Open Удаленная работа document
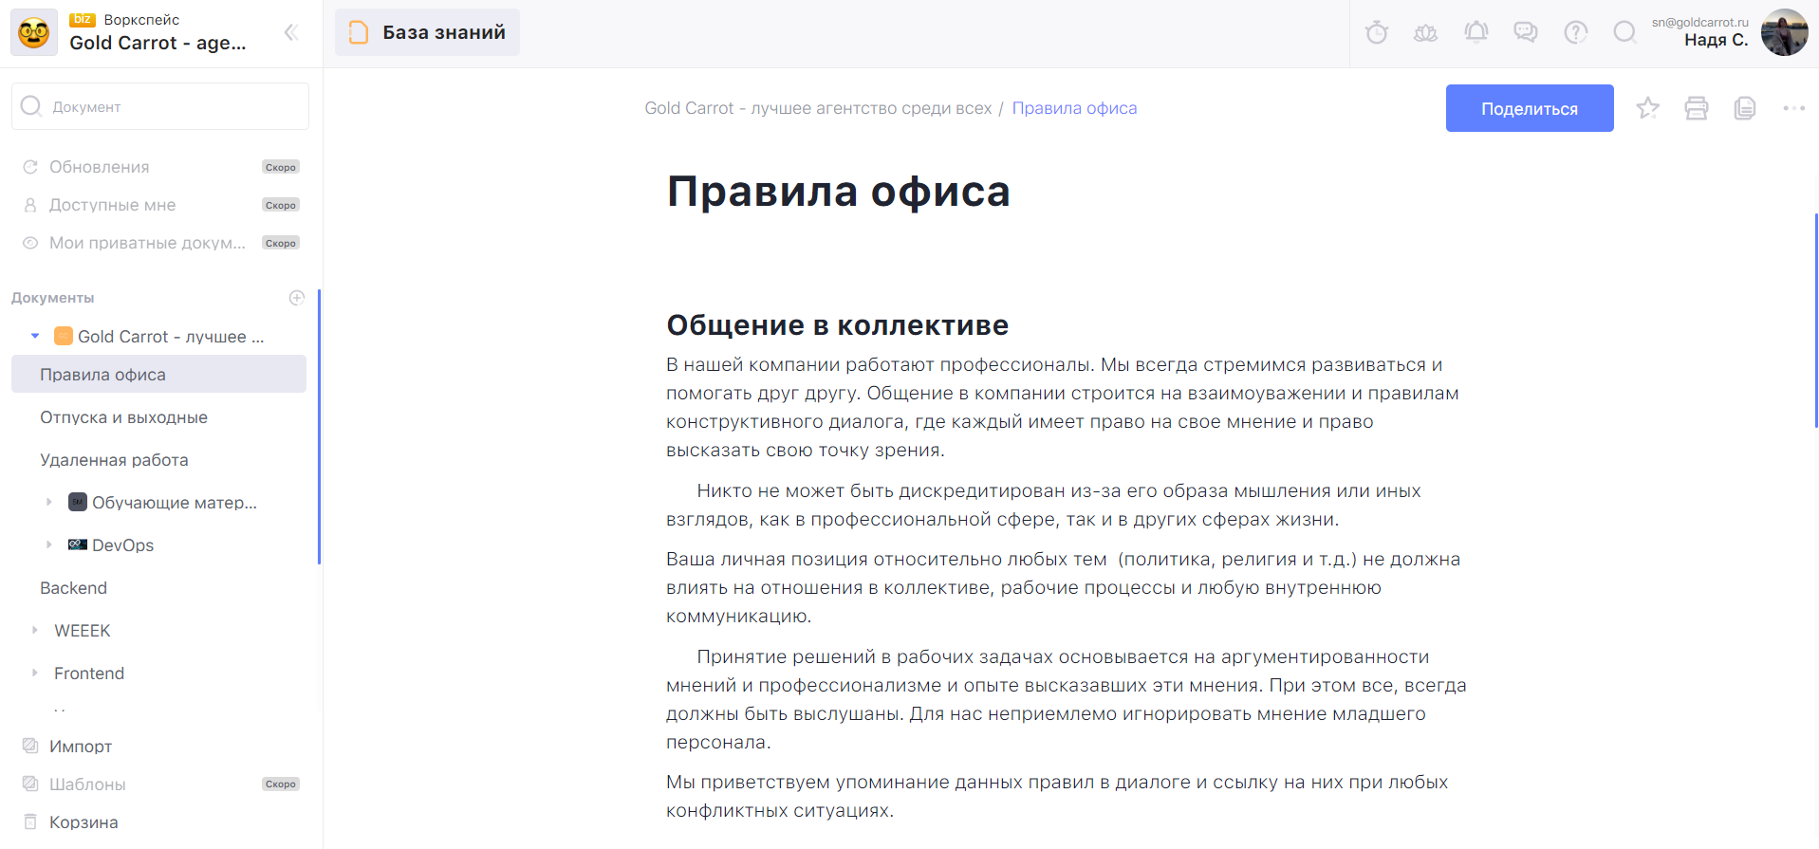Viewport: 1819px width, 849px height. point(114,460)
